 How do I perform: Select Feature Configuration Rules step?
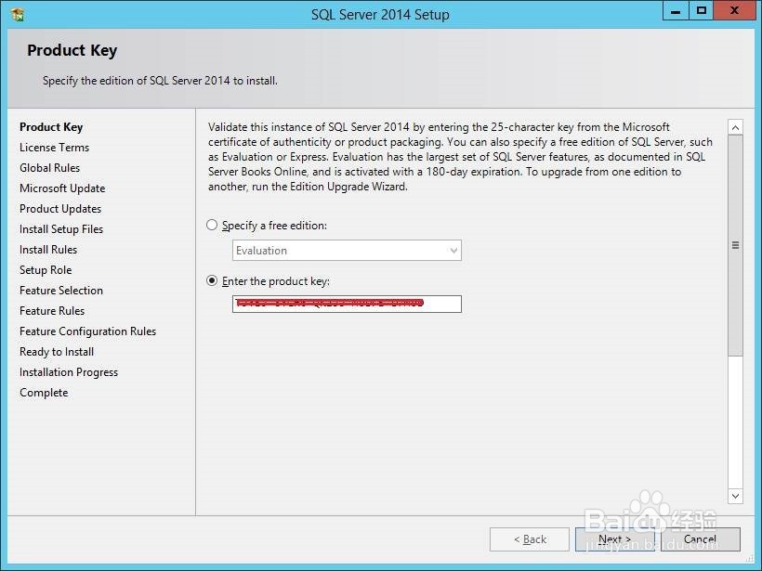[88, 331]
